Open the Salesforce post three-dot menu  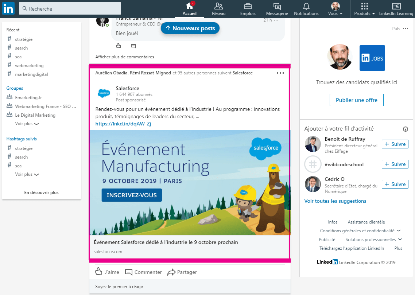tap(280, 73)
